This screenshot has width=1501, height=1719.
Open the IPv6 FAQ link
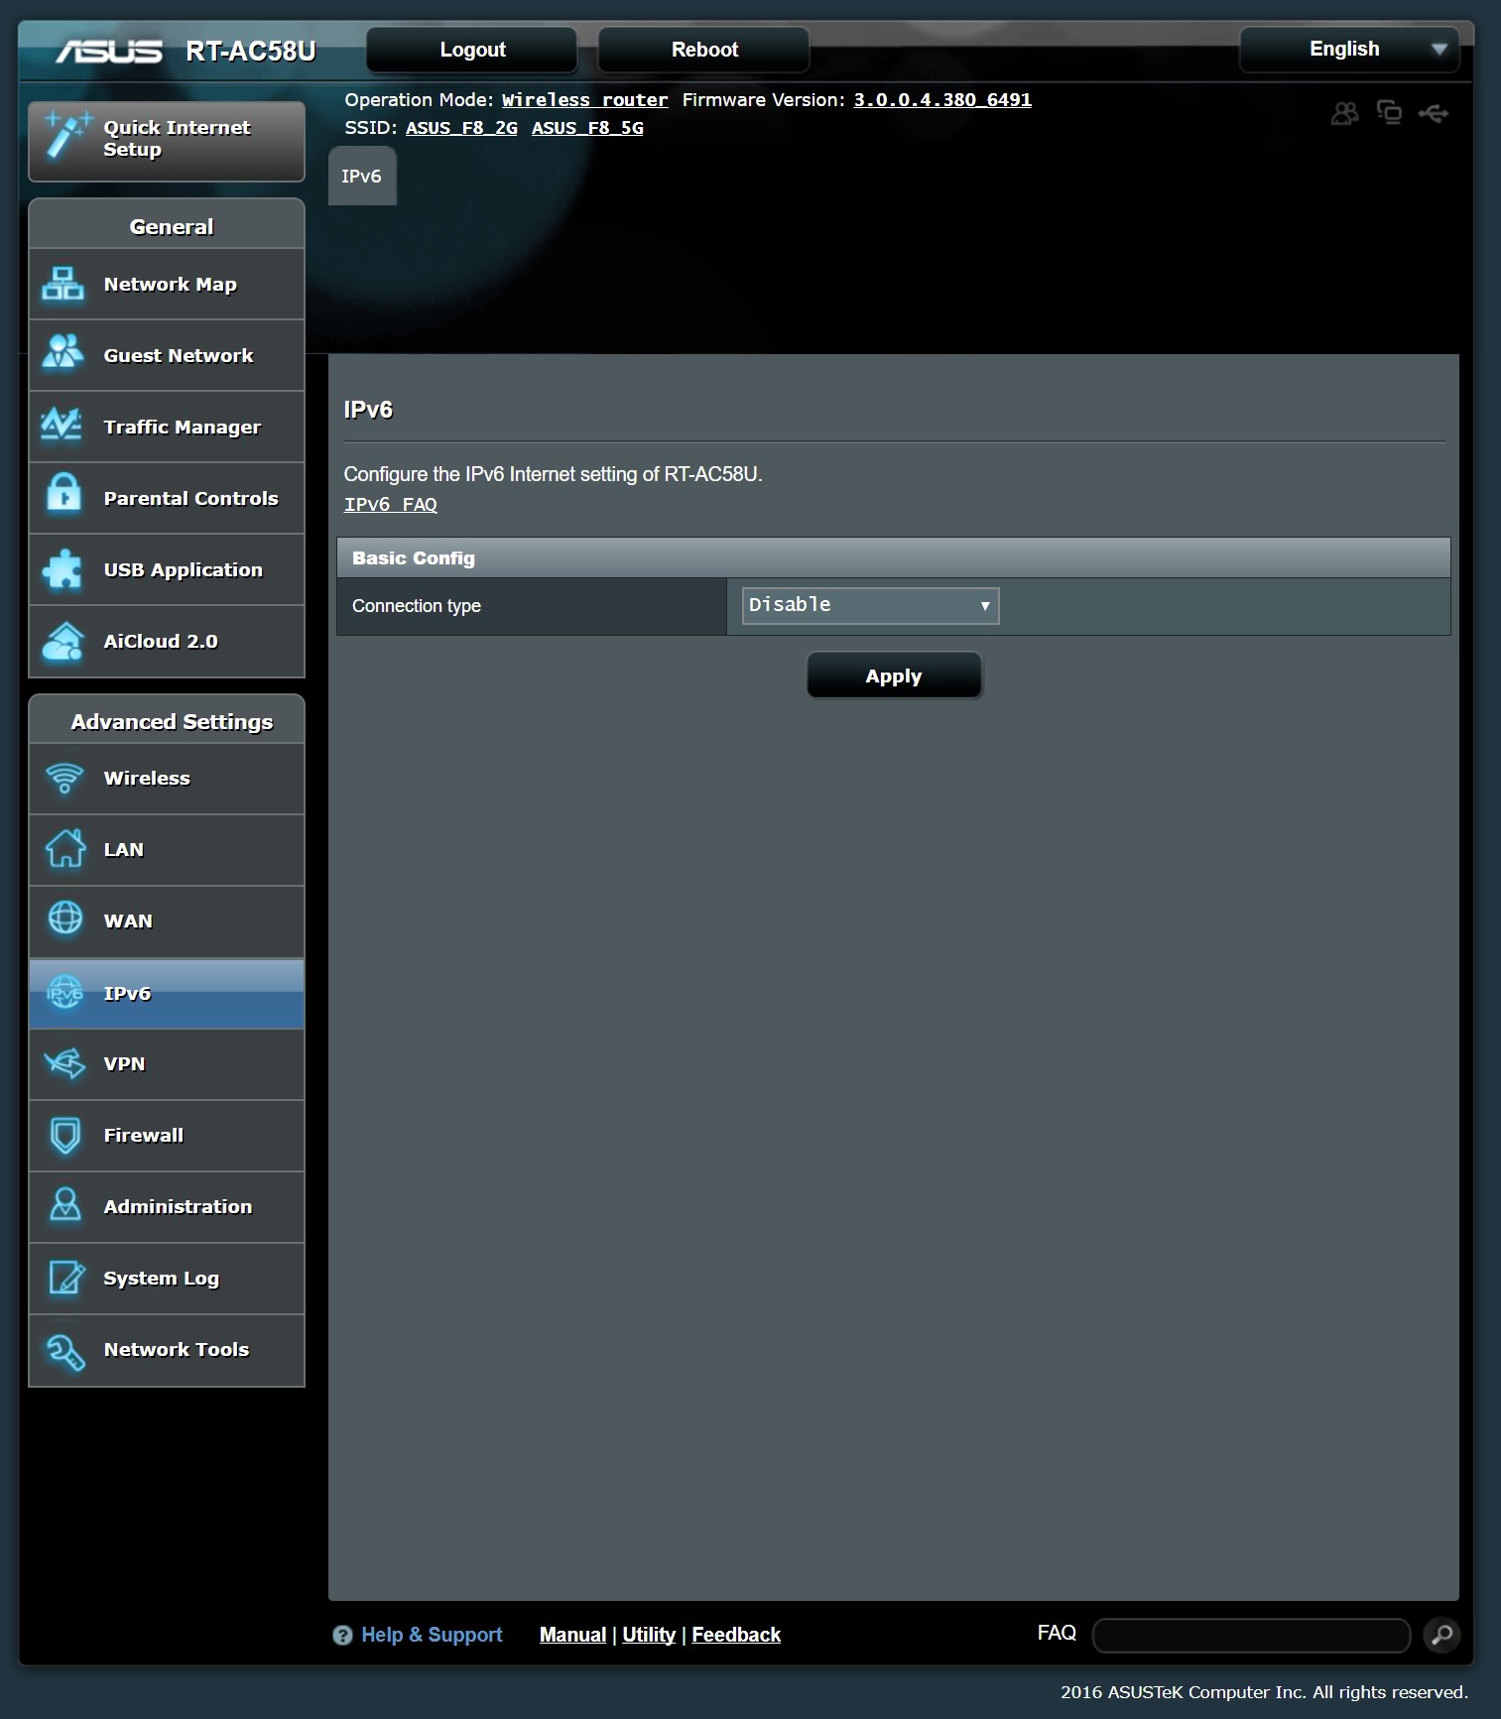(391, 504)
